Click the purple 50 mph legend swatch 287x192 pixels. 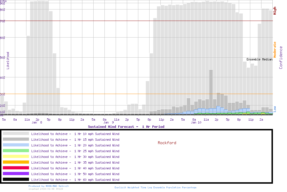(16, 174)
